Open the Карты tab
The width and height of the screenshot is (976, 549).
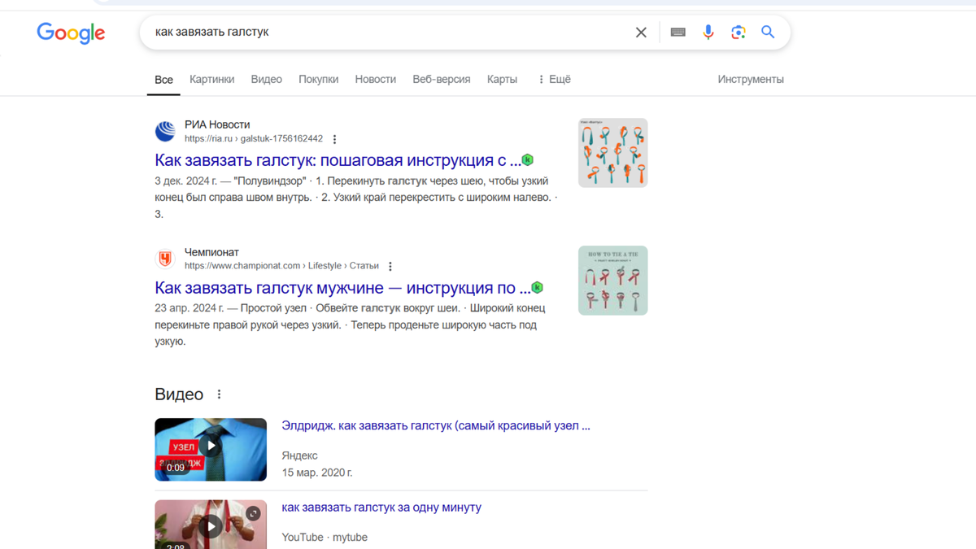pyautogui.click(x=502, y=79)
